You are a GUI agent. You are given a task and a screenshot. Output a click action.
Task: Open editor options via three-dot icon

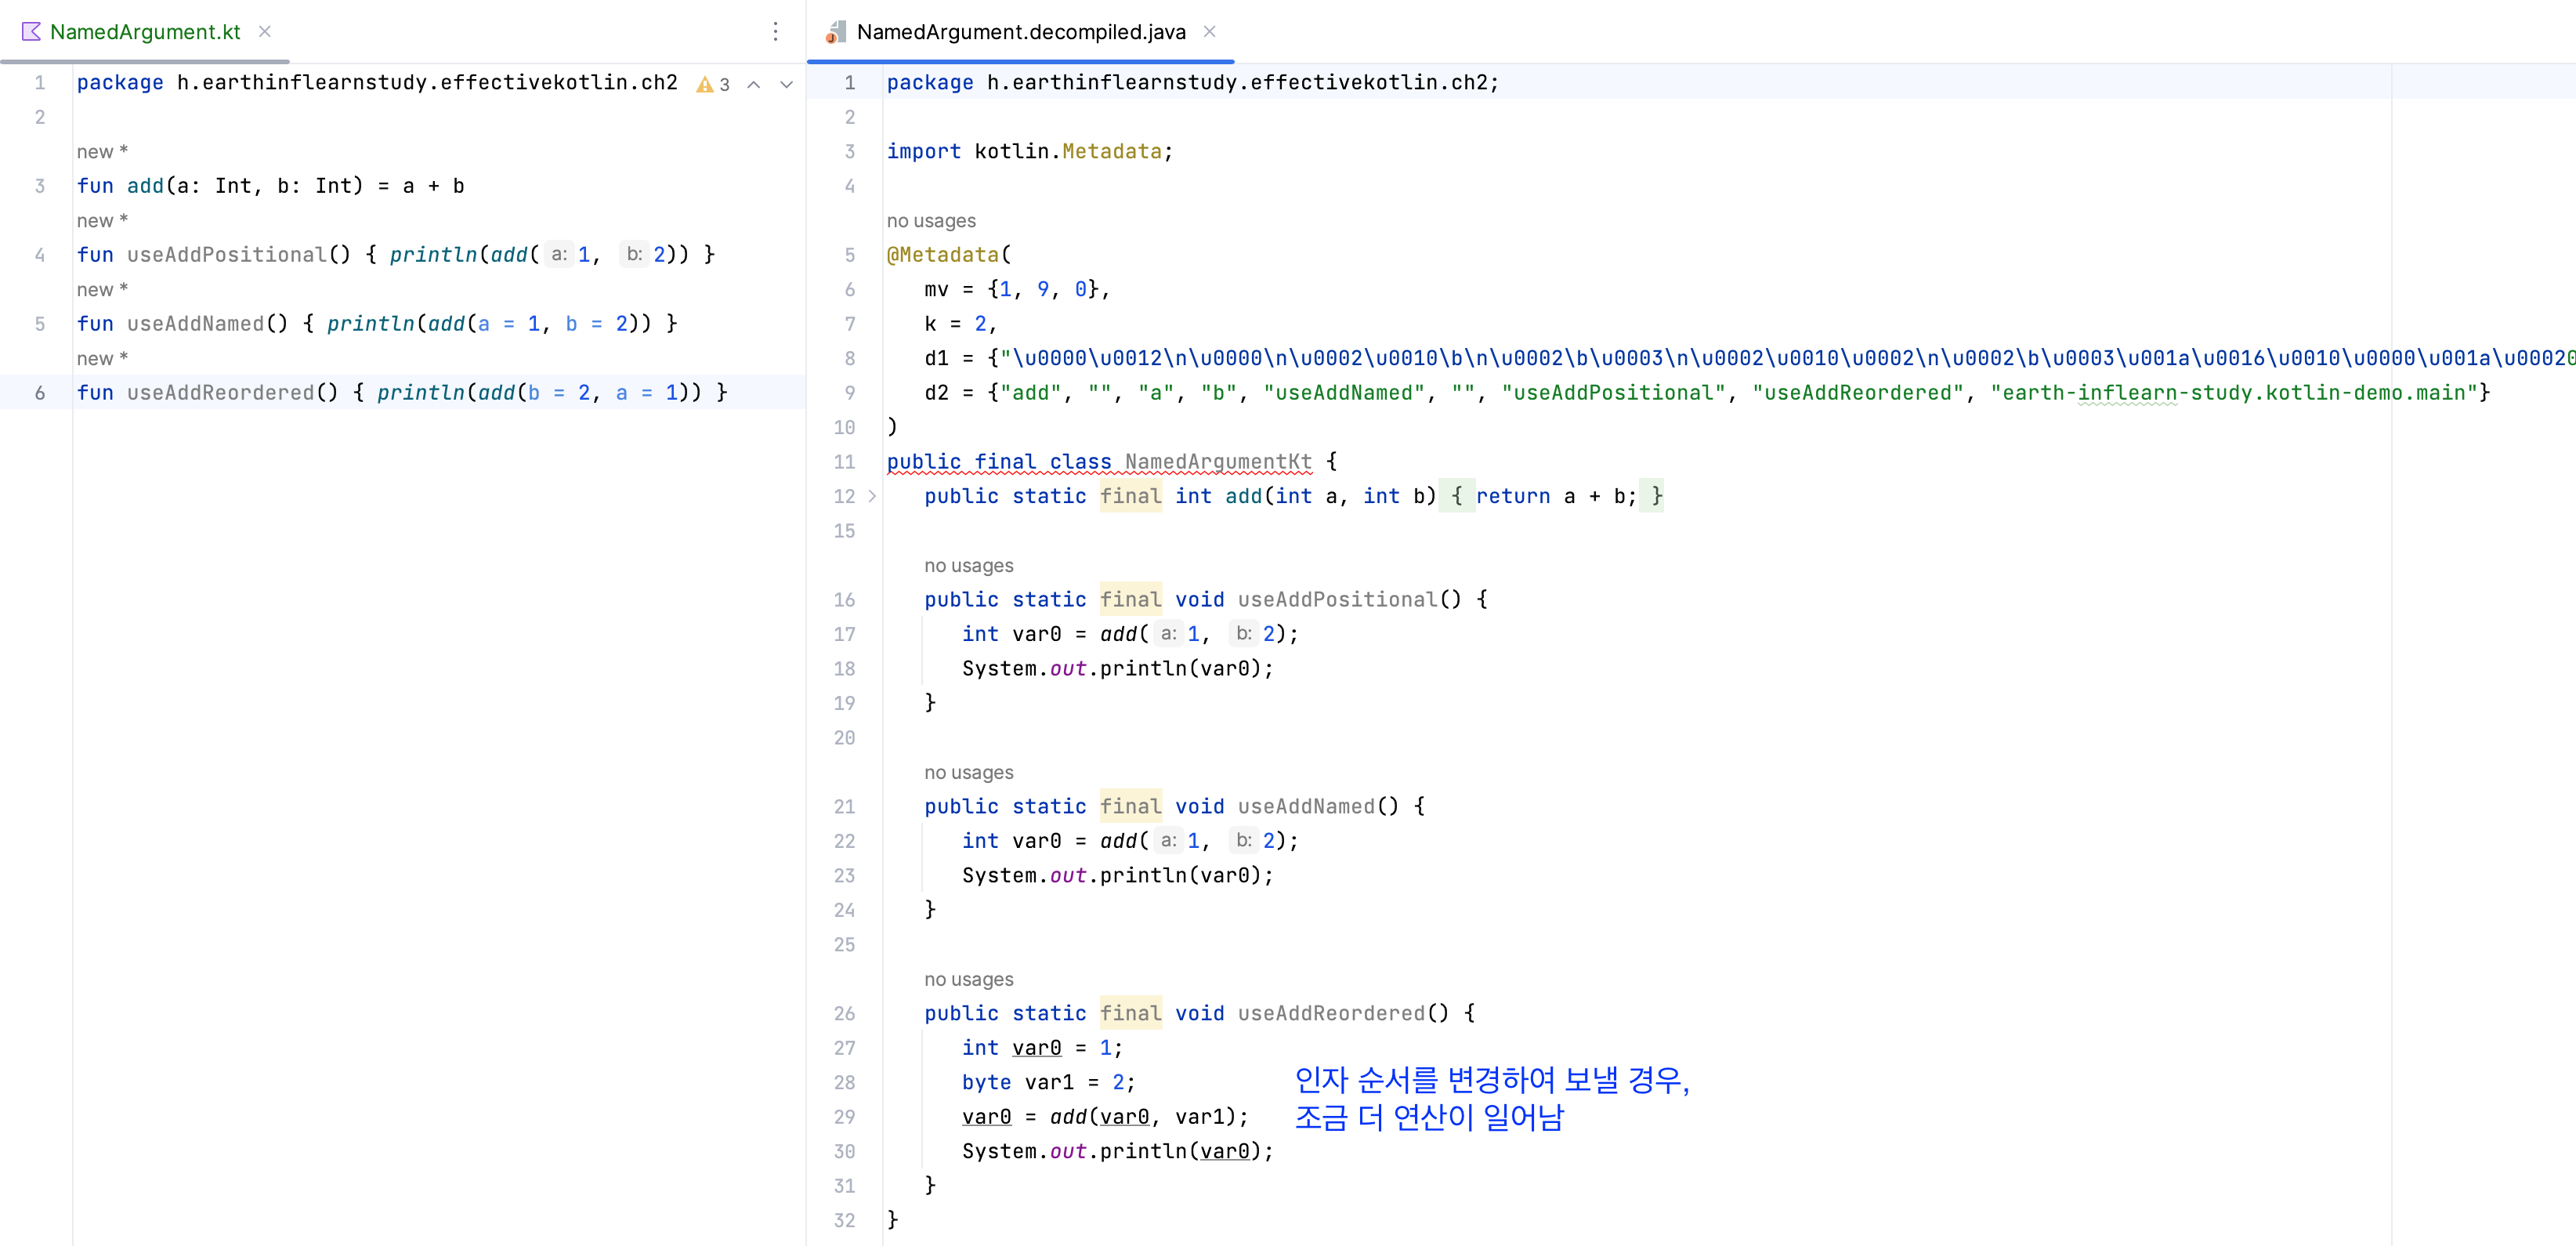(776, 31)
